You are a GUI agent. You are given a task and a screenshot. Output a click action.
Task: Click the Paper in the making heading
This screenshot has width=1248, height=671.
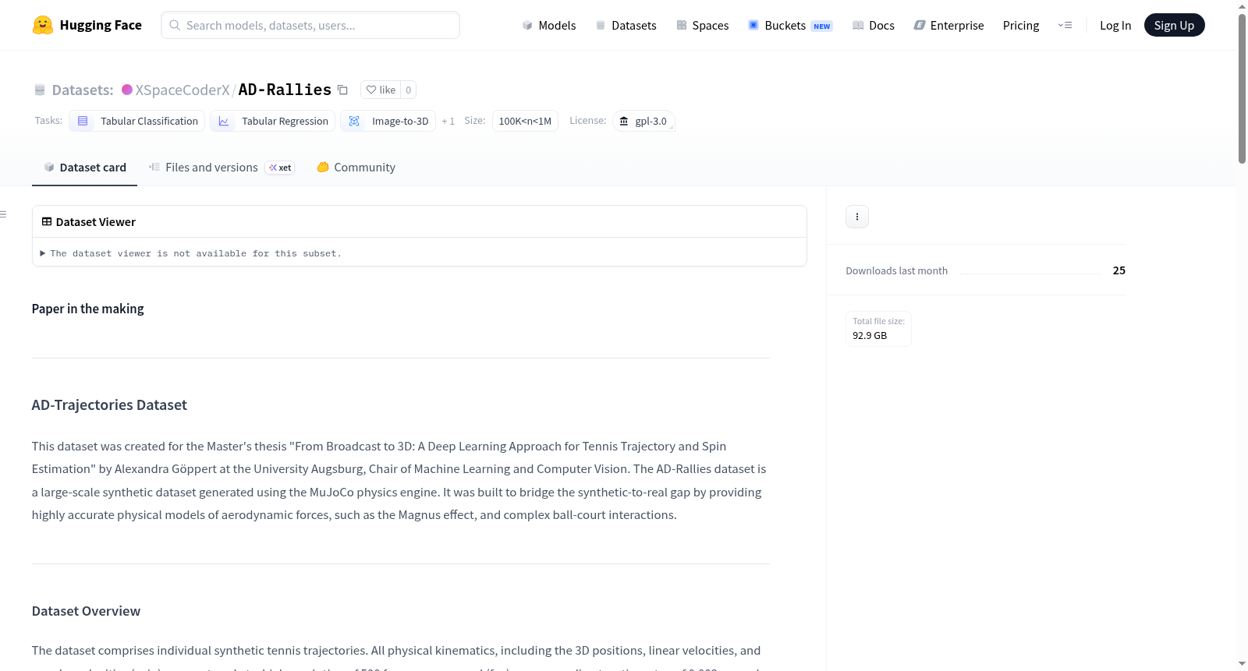pyautogui.click(x=87, y=309)
